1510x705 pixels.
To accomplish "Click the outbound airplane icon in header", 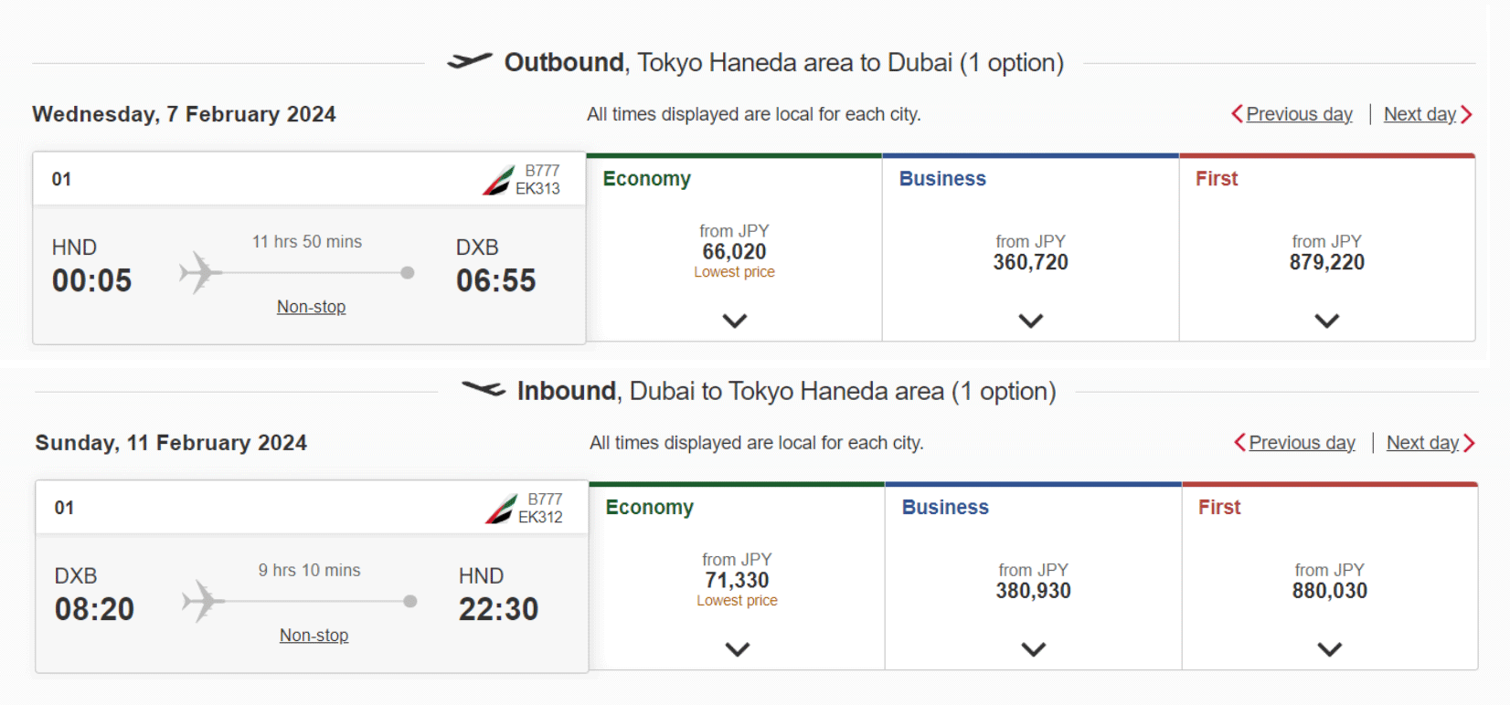I will (470, 61).
